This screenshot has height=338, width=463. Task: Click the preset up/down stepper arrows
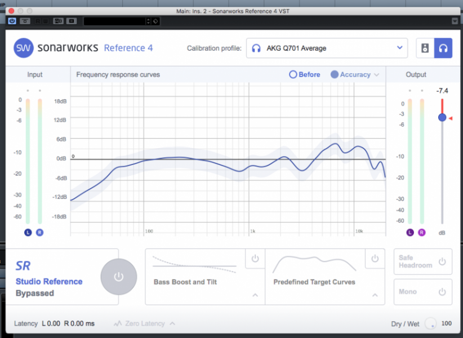click(149, 21)
